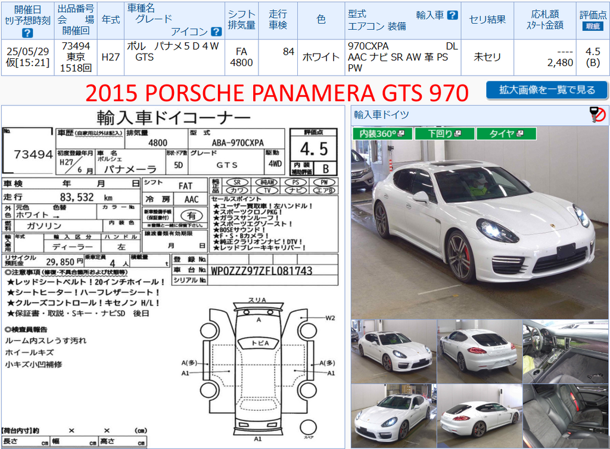Click the date 25/05/29 cell
Viewport: 610px width, 449px height.
pos(27,51)
